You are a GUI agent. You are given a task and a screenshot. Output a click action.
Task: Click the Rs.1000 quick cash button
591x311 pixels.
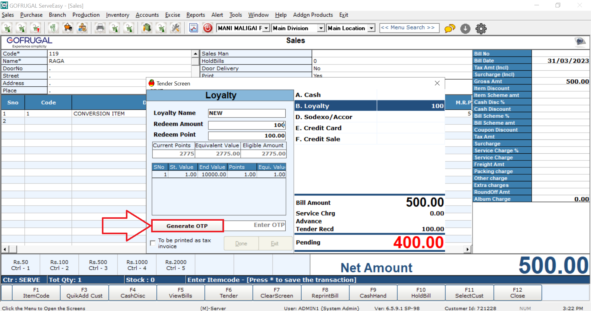point(137,265)
